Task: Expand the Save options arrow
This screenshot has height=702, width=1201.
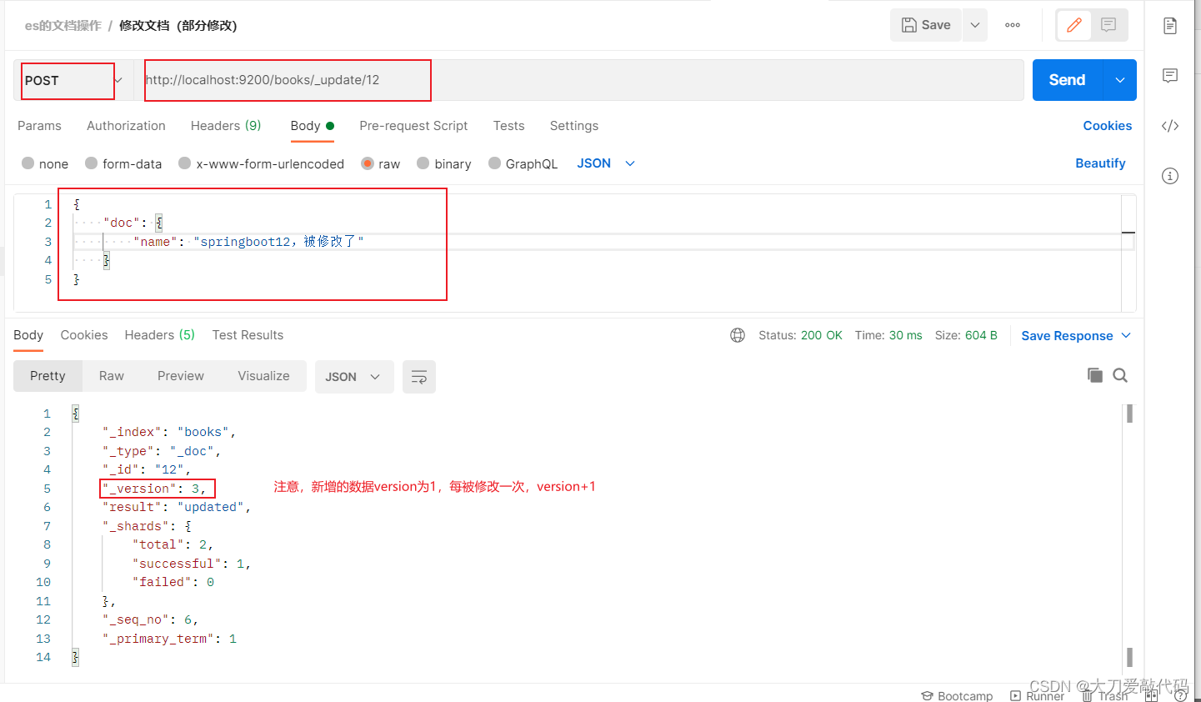Action: (x=974, y=25)
